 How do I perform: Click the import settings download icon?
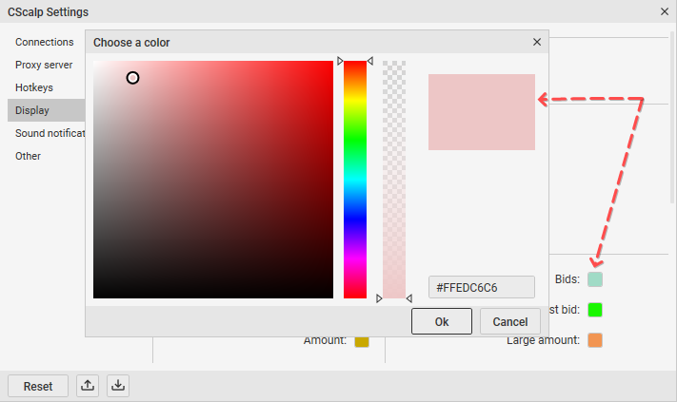point(118,386)
